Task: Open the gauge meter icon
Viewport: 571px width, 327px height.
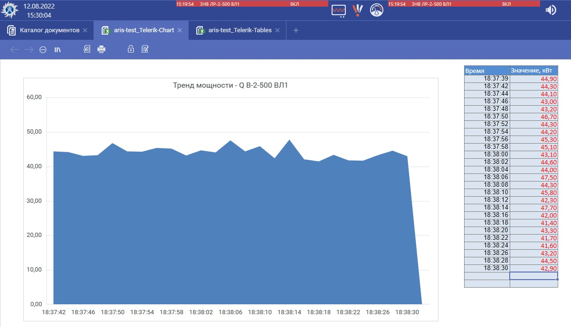Action: [x=376, y=10]
